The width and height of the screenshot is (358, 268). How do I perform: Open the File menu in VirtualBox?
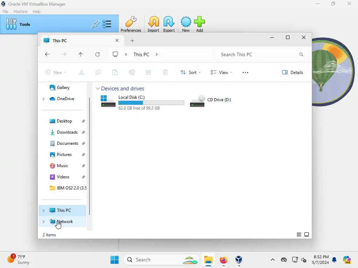pos(5,12)
